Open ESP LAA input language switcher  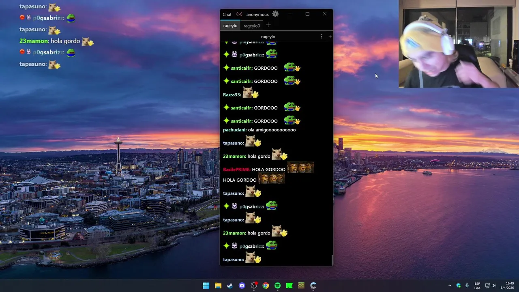(477, 286)
